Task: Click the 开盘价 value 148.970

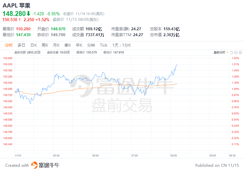Action: click(58, 29)
